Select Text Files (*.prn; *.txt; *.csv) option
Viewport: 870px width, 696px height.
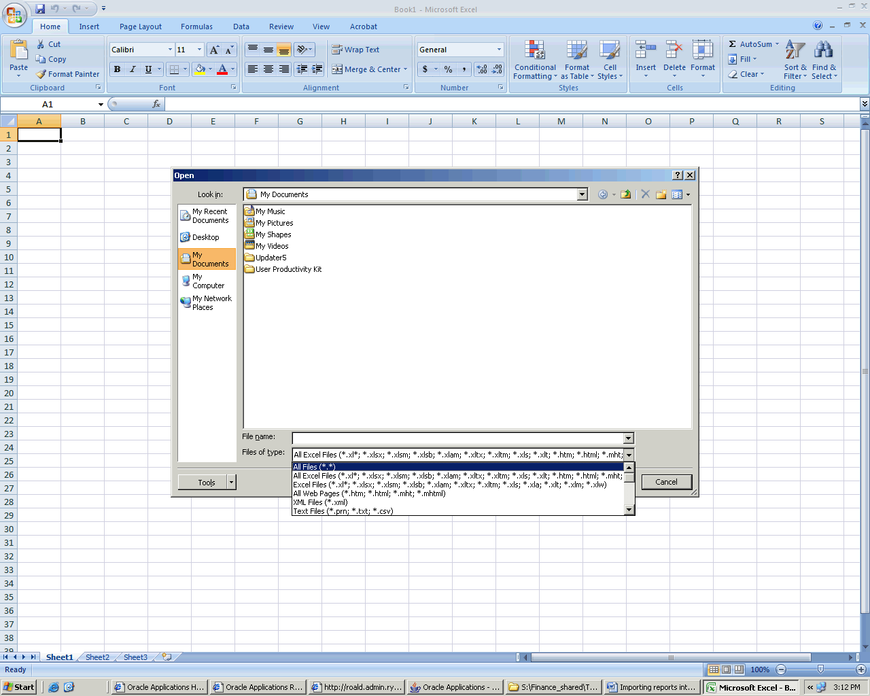tap(343, 511)
